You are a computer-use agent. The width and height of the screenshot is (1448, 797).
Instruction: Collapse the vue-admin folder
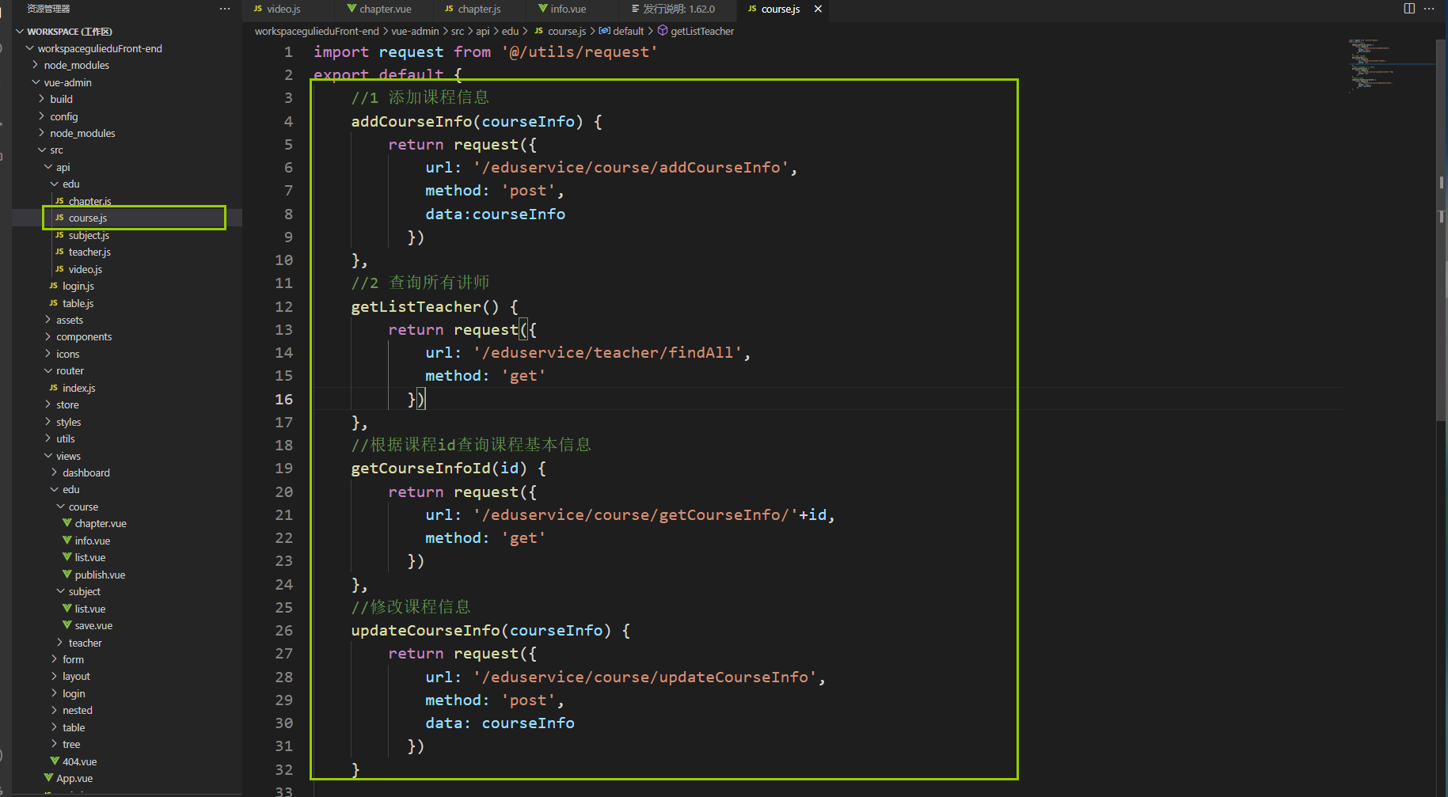pyautogui.click(x=36, y=82)
